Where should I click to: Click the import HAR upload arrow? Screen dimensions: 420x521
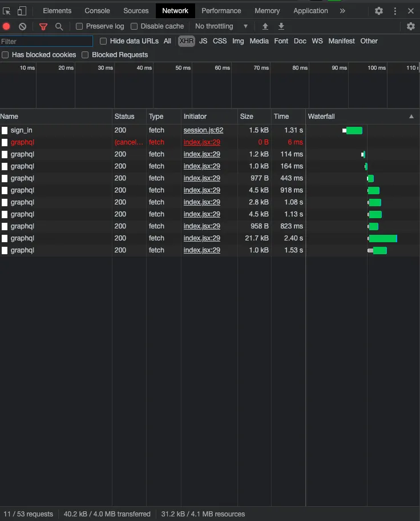point(265,26)
